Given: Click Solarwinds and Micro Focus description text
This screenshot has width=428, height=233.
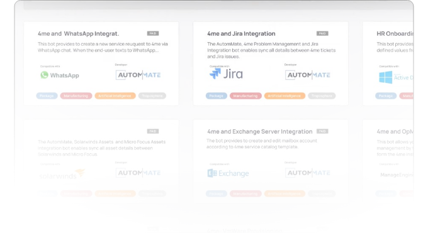Looking at the screenshot, I should 101,148.
